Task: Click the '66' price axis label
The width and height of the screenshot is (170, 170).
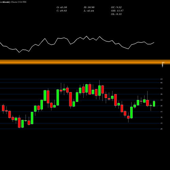Action: pos(161,83)
